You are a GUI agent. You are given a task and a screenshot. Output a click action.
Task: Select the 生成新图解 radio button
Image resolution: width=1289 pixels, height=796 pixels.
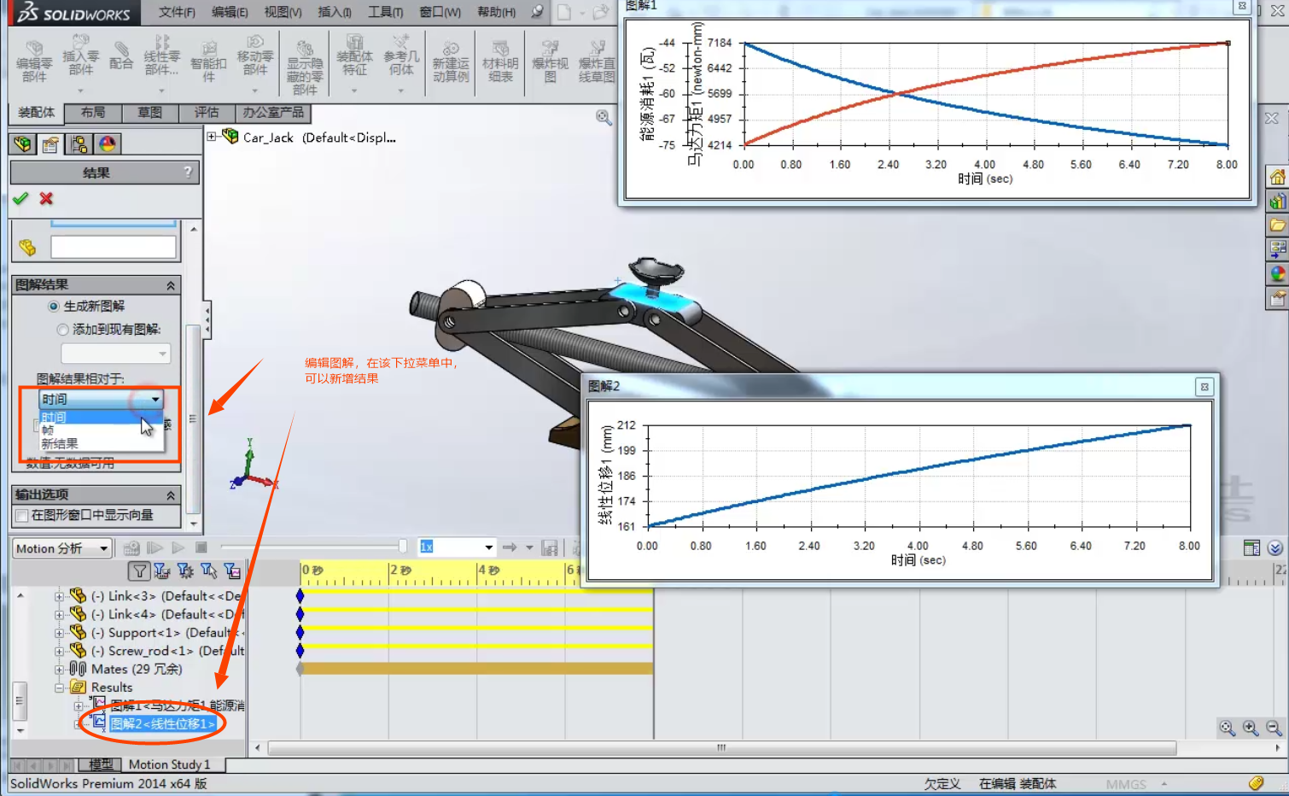point(53,305)
